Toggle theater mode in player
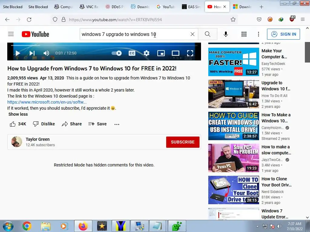Screen dimensions: 310x232 pos(176,53)
